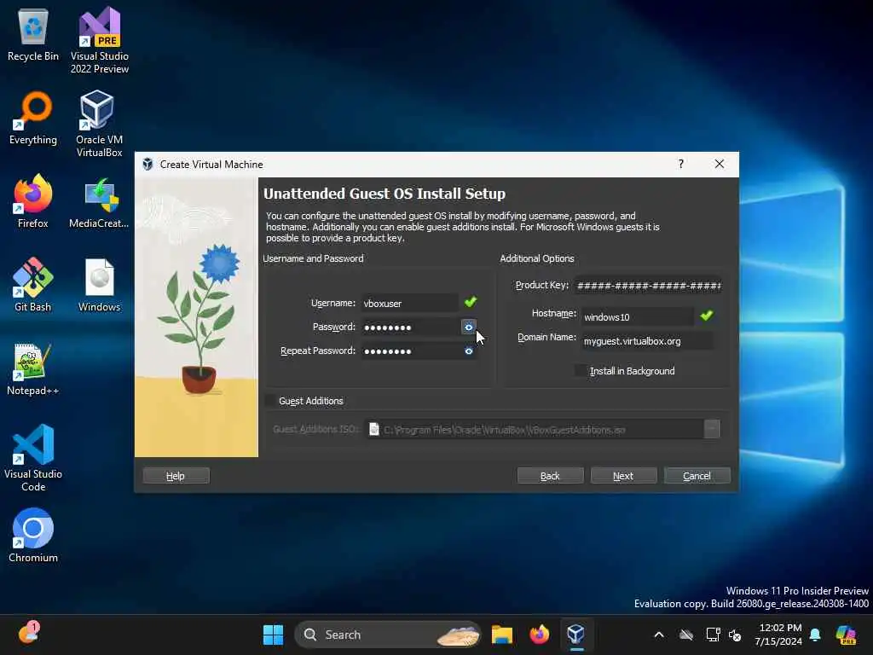Open the taskbar widgets icon with badge

(x=28, y=634)
